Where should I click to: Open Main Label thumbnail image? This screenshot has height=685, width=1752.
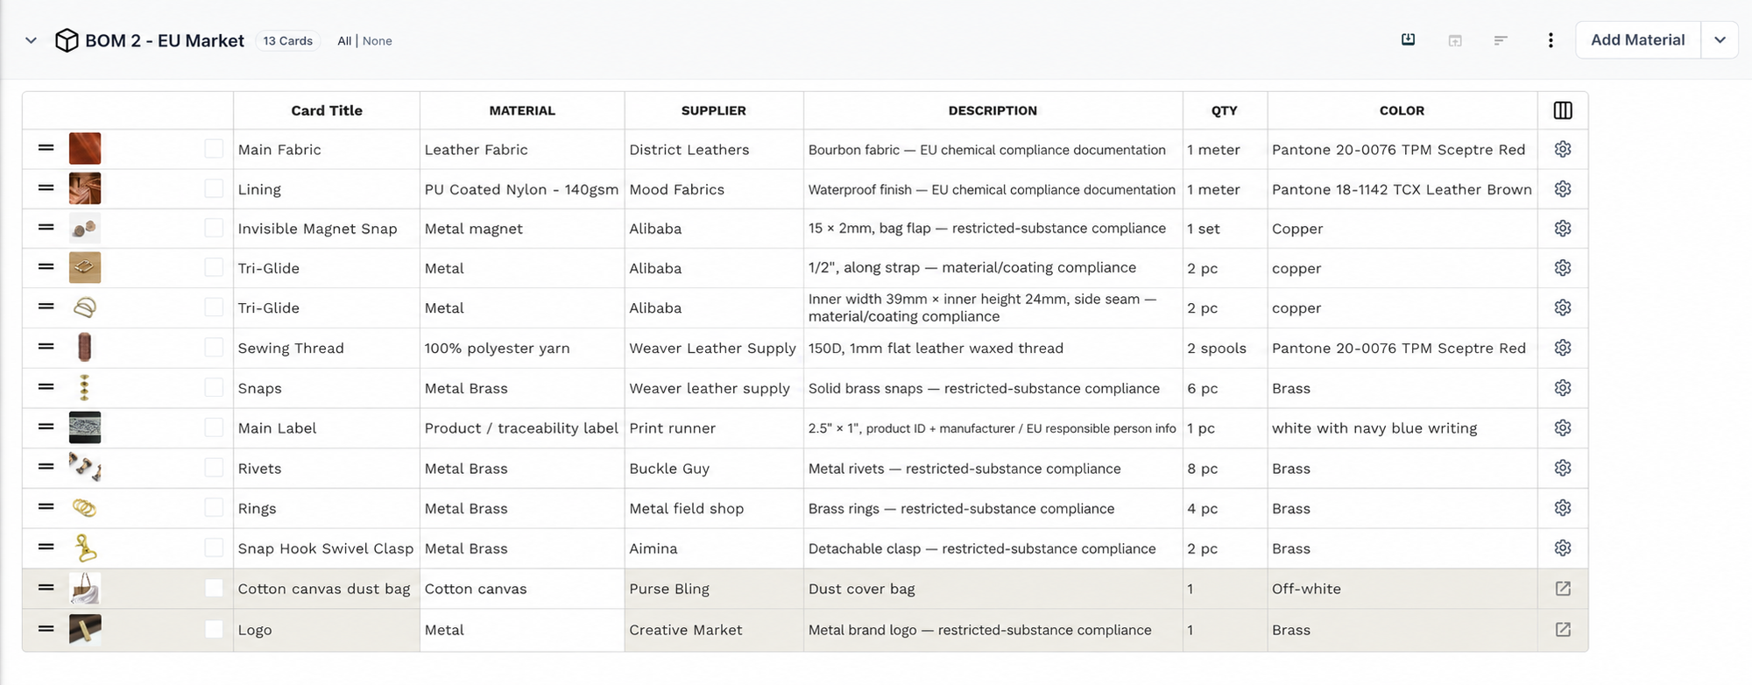click(85, 427)
